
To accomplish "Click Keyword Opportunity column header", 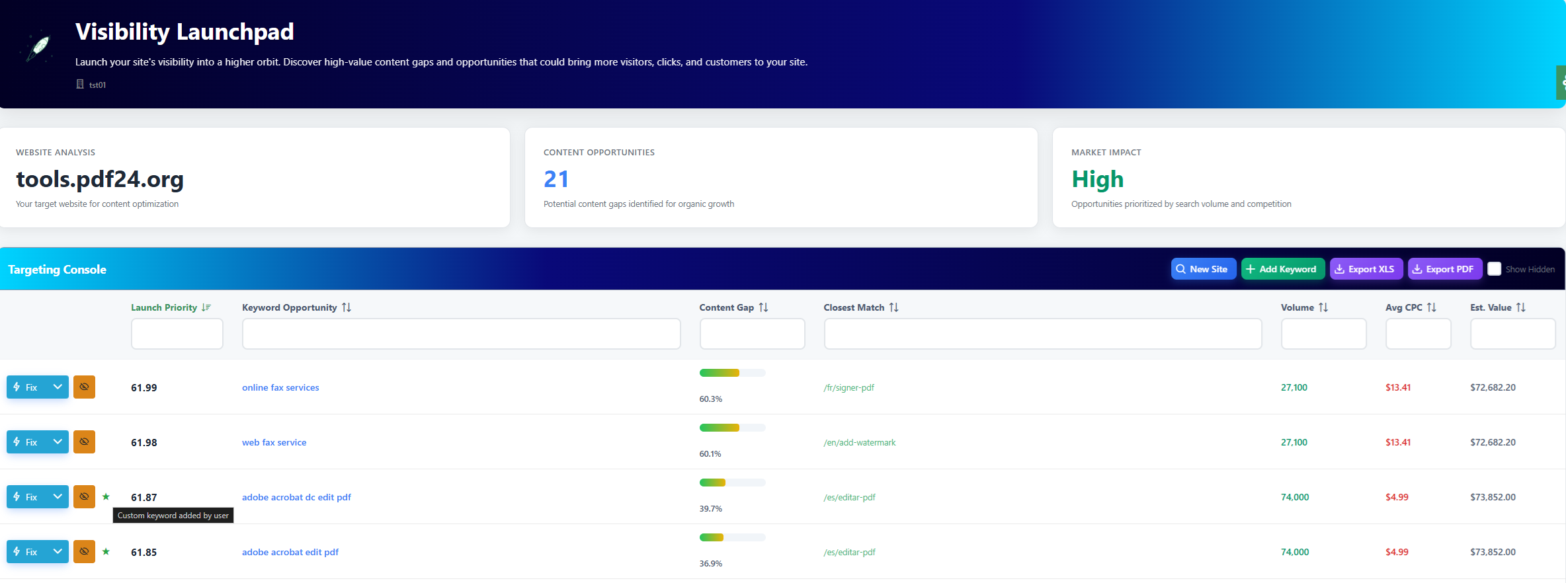I will 290,307.
